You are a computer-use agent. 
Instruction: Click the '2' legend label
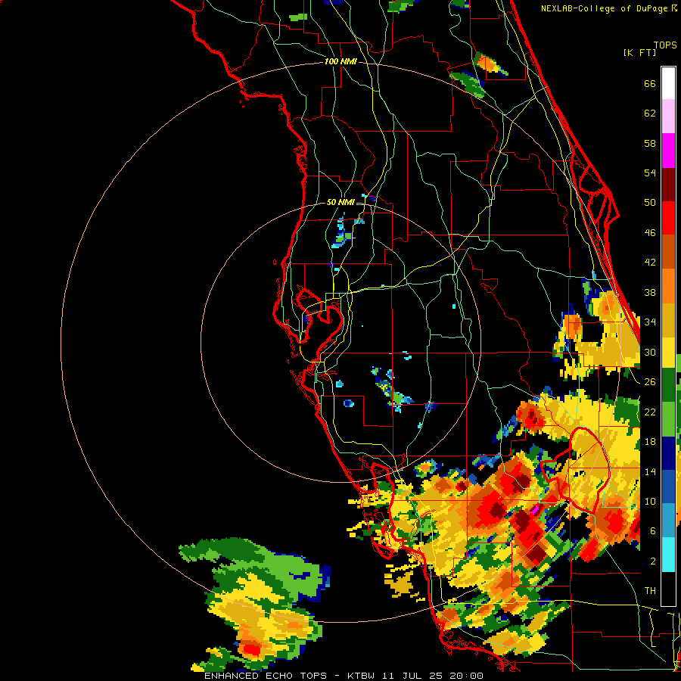(653, 561)
